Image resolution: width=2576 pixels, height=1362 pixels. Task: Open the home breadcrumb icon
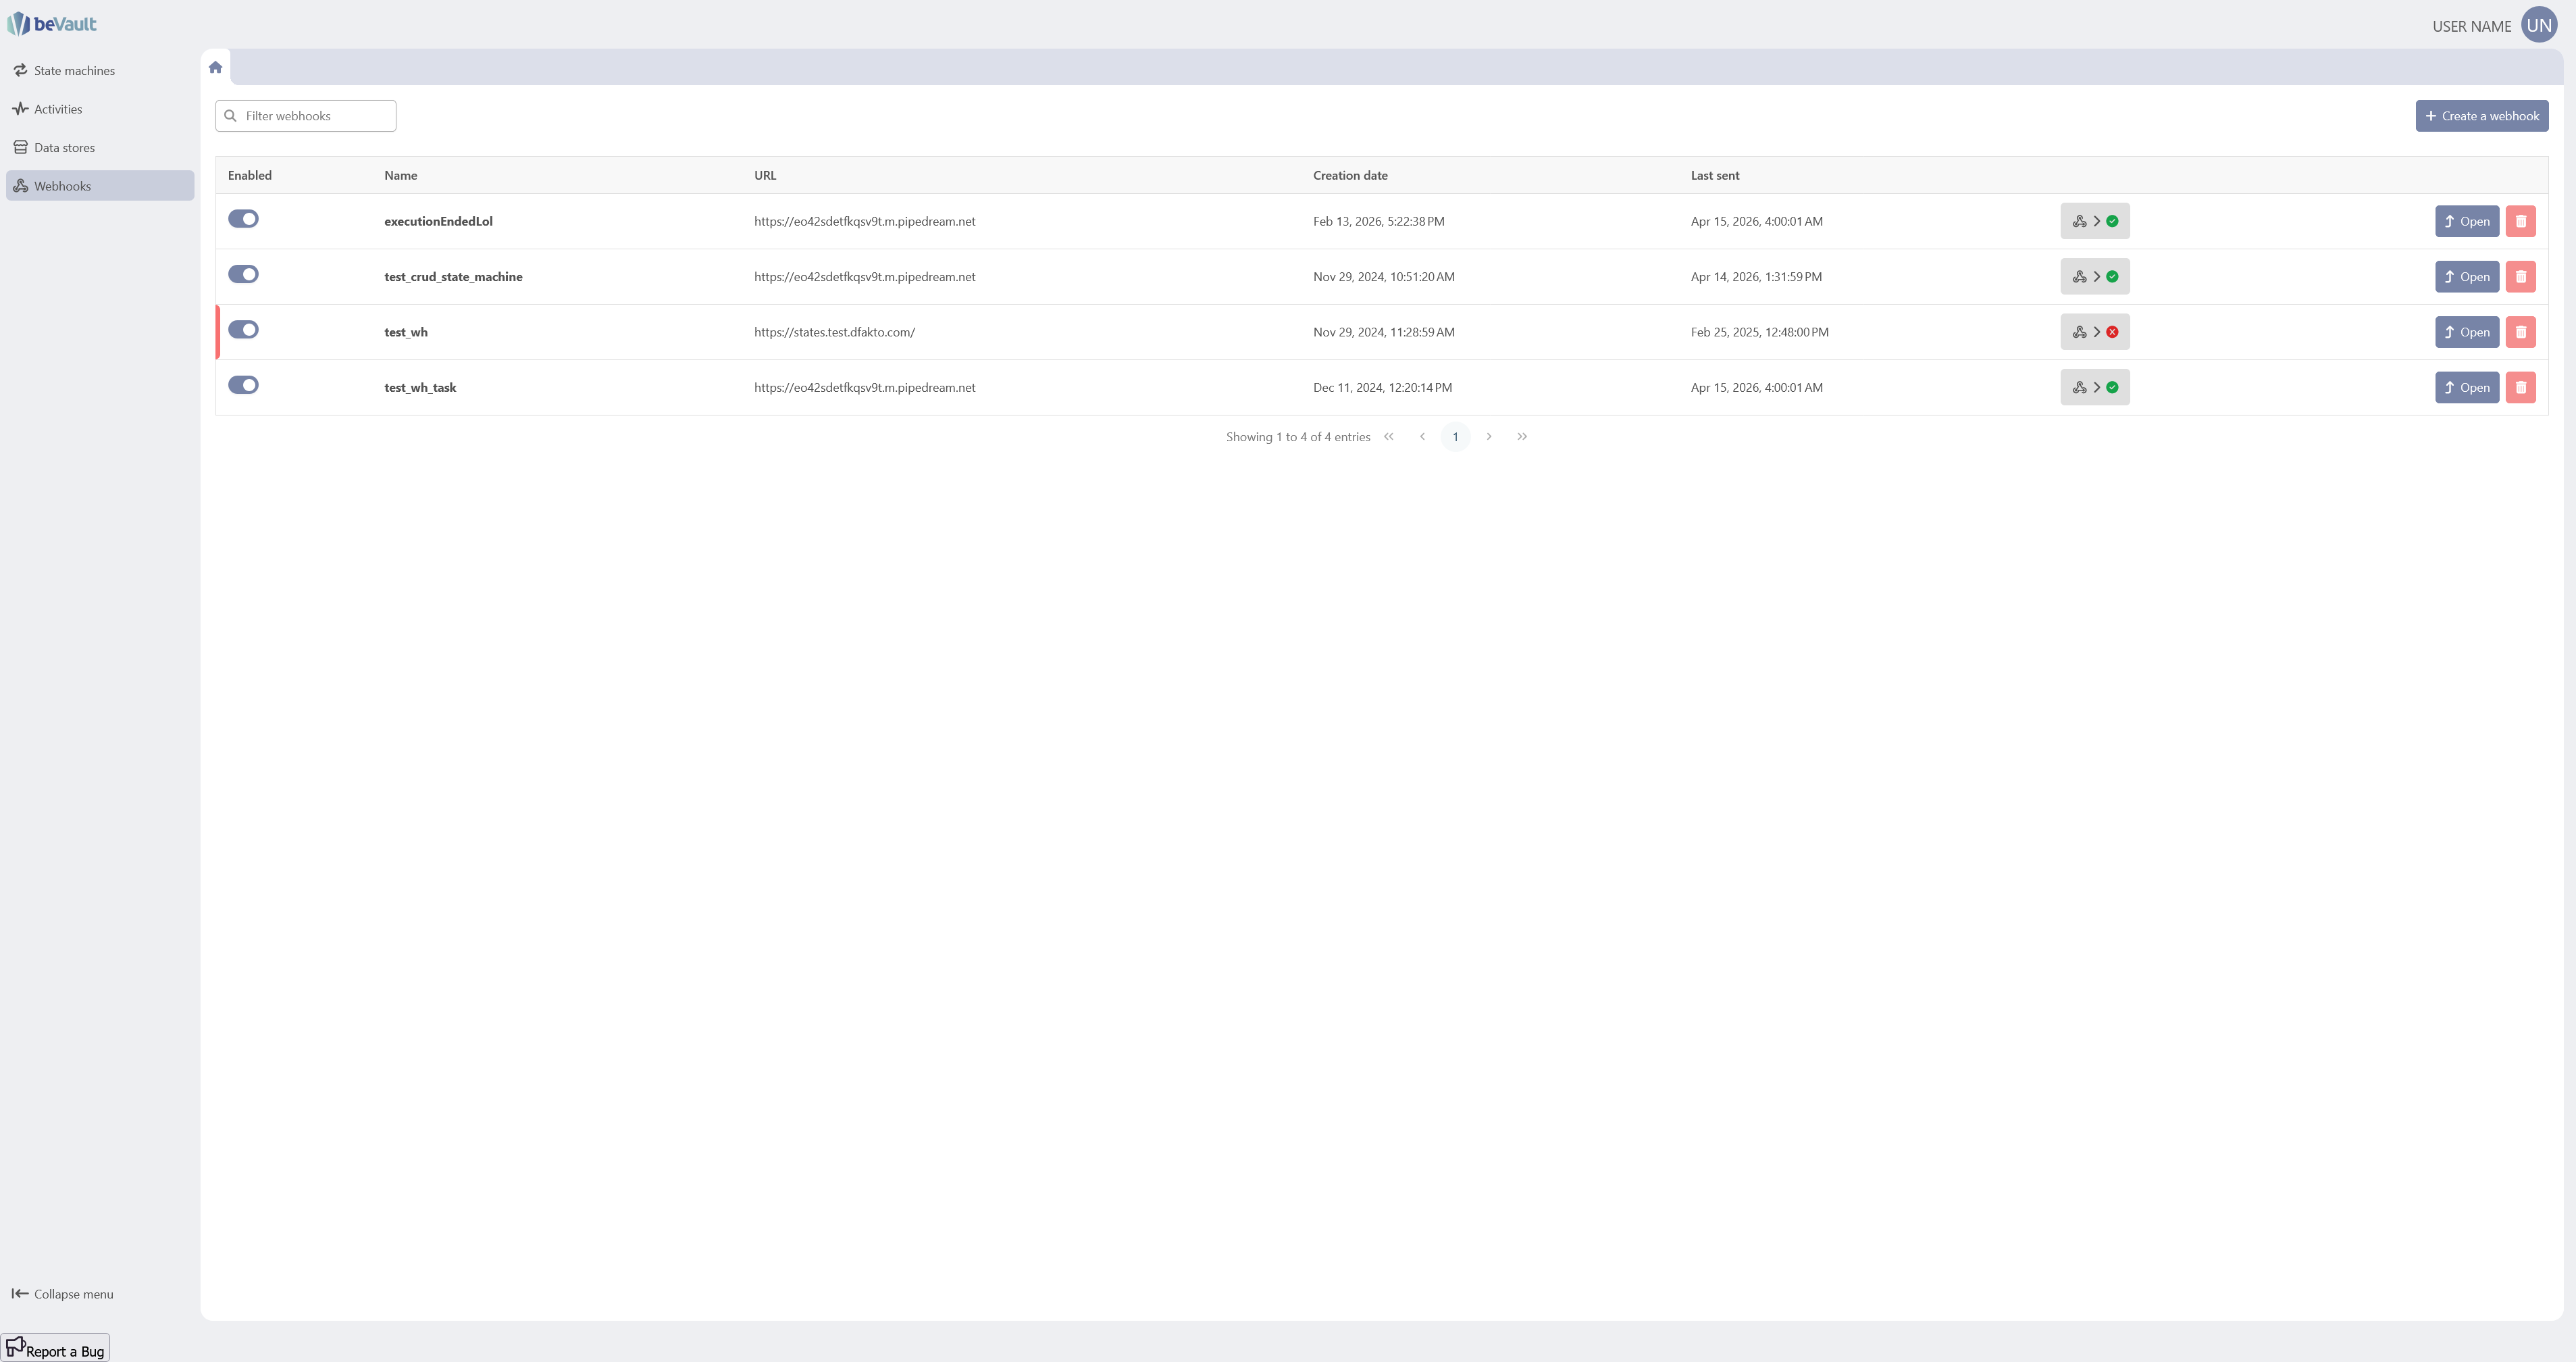pyautogui.click(x=215, y=67)
